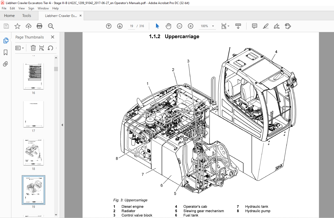The height and width of the screenshot is (218, 334).
Task: Go to the next page
Action: click(x=120, y=26)
